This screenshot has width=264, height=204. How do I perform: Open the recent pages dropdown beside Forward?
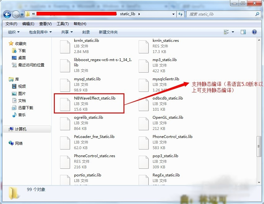(22, 15)
